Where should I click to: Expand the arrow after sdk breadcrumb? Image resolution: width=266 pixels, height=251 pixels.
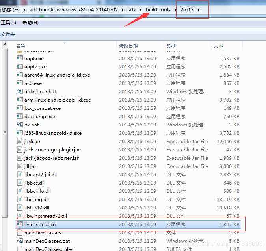[x=141, y=10]
